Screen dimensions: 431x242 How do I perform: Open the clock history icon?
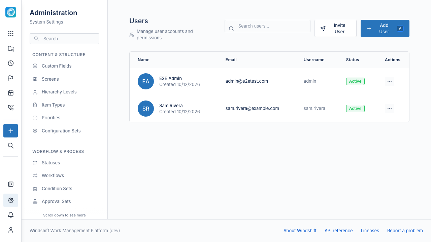[11, 63]
